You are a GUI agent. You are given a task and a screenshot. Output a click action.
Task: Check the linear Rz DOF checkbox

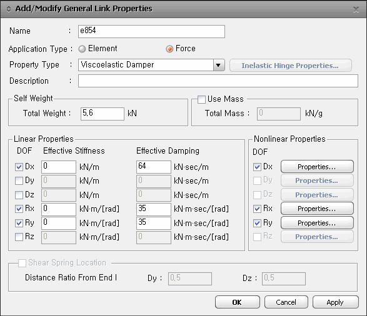click(19, 237)
